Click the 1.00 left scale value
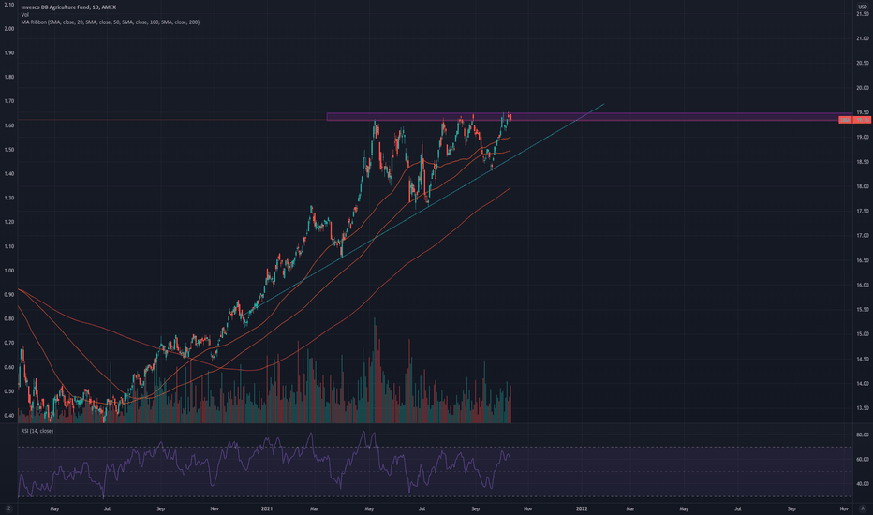Image resolution: width=873 pixels, height=515 pixels. click(x=9, y=271)
